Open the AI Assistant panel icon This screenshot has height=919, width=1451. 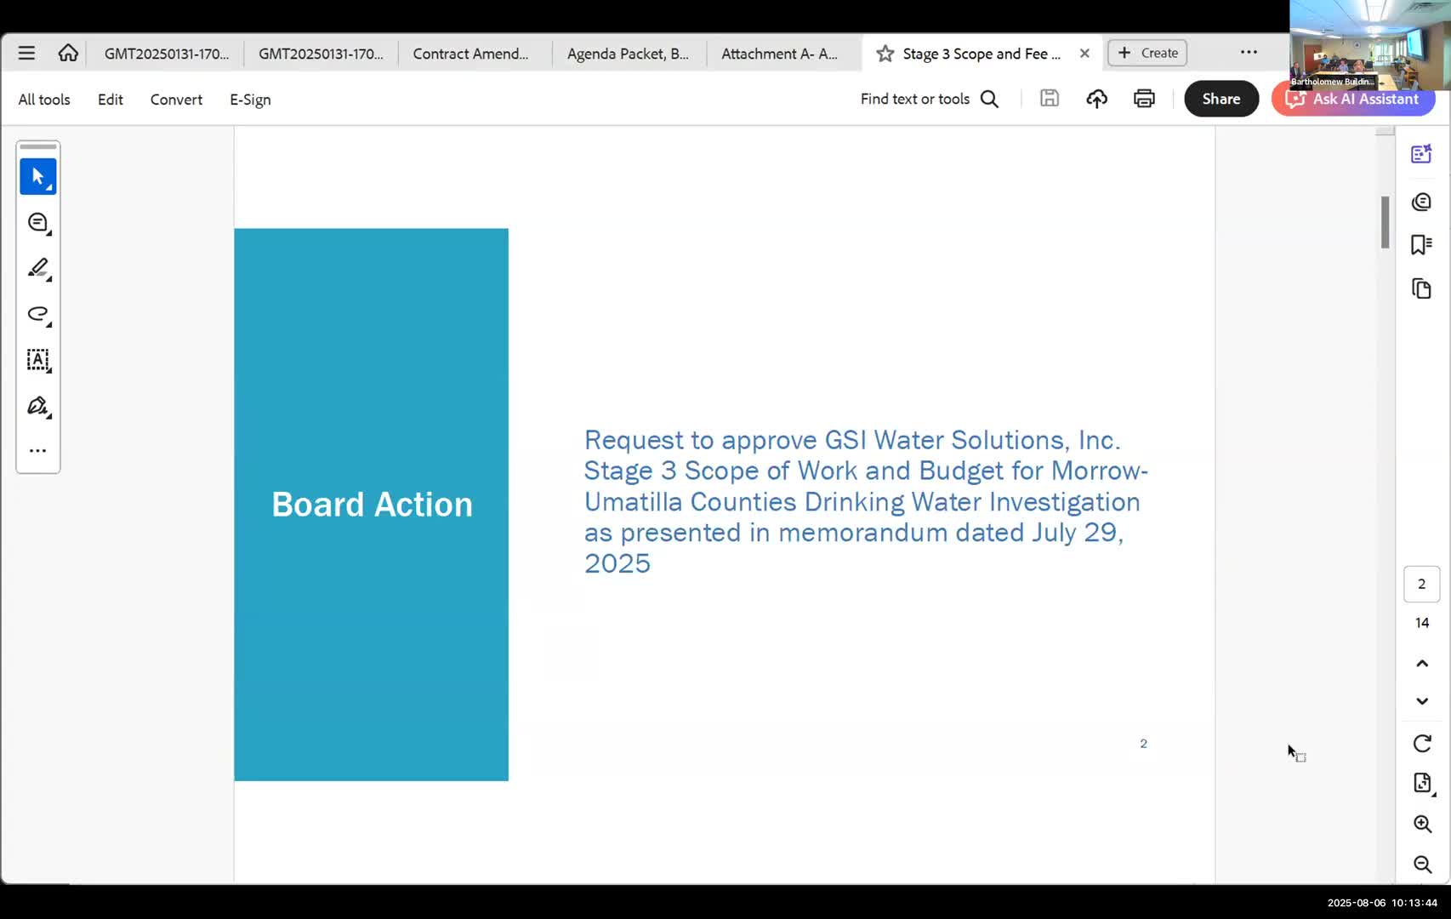[1421, 154]
